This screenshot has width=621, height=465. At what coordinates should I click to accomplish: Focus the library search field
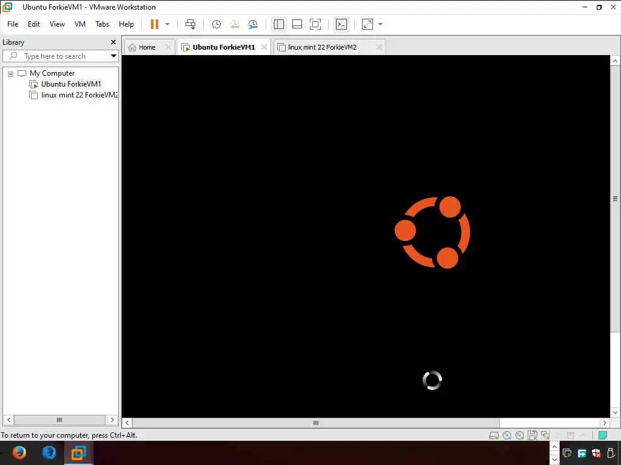pos(60,56)
